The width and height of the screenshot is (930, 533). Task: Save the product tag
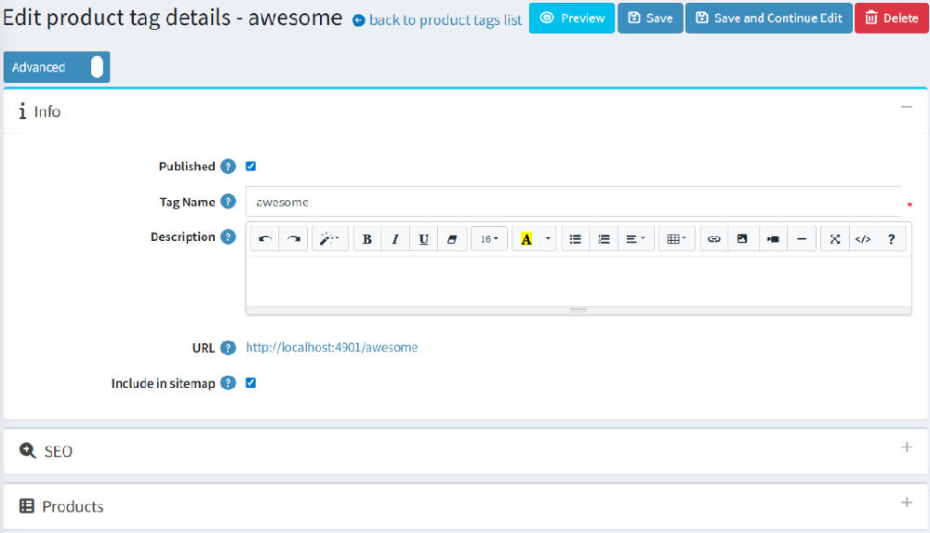click(x=650, y=18)
